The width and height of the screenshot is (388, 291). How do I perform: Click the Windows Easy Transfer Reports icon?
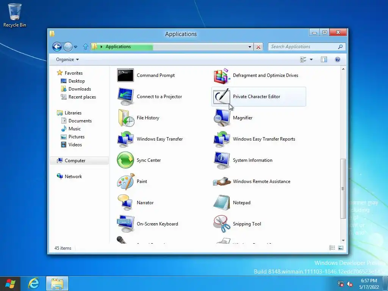[x=222, y=139]
